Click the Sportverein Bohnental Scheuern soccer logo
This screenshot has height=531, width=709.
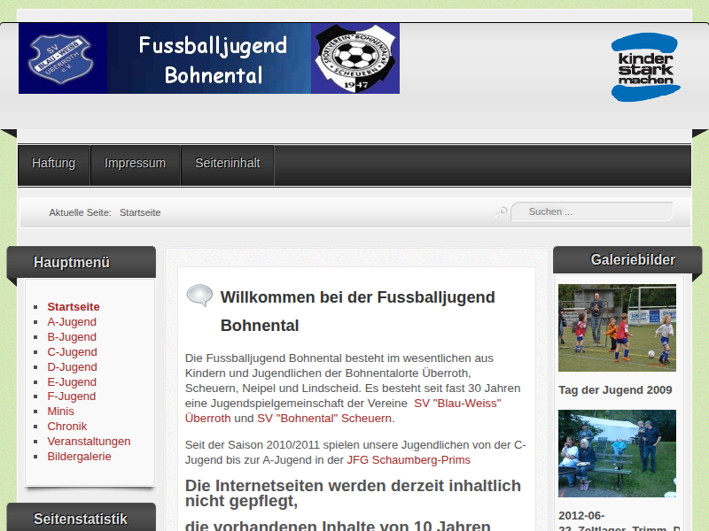(x=354, y=58)
